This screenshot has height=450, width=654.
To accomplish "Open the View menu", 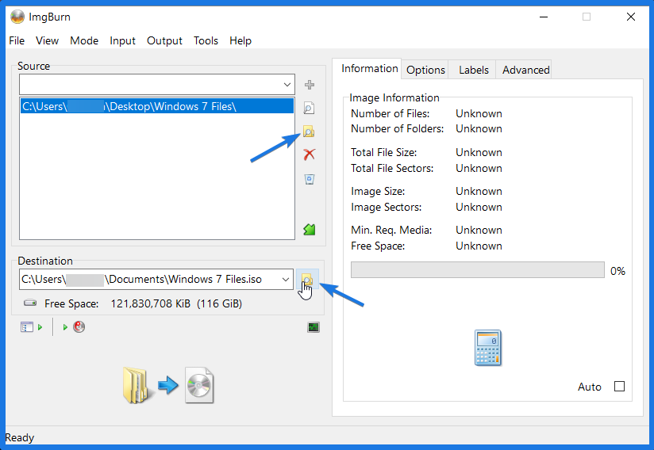I will 47,40.
